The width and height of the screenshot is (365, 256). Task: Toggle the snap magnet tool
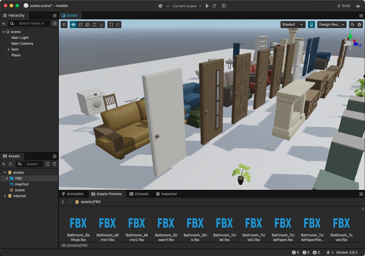(101, 25)
